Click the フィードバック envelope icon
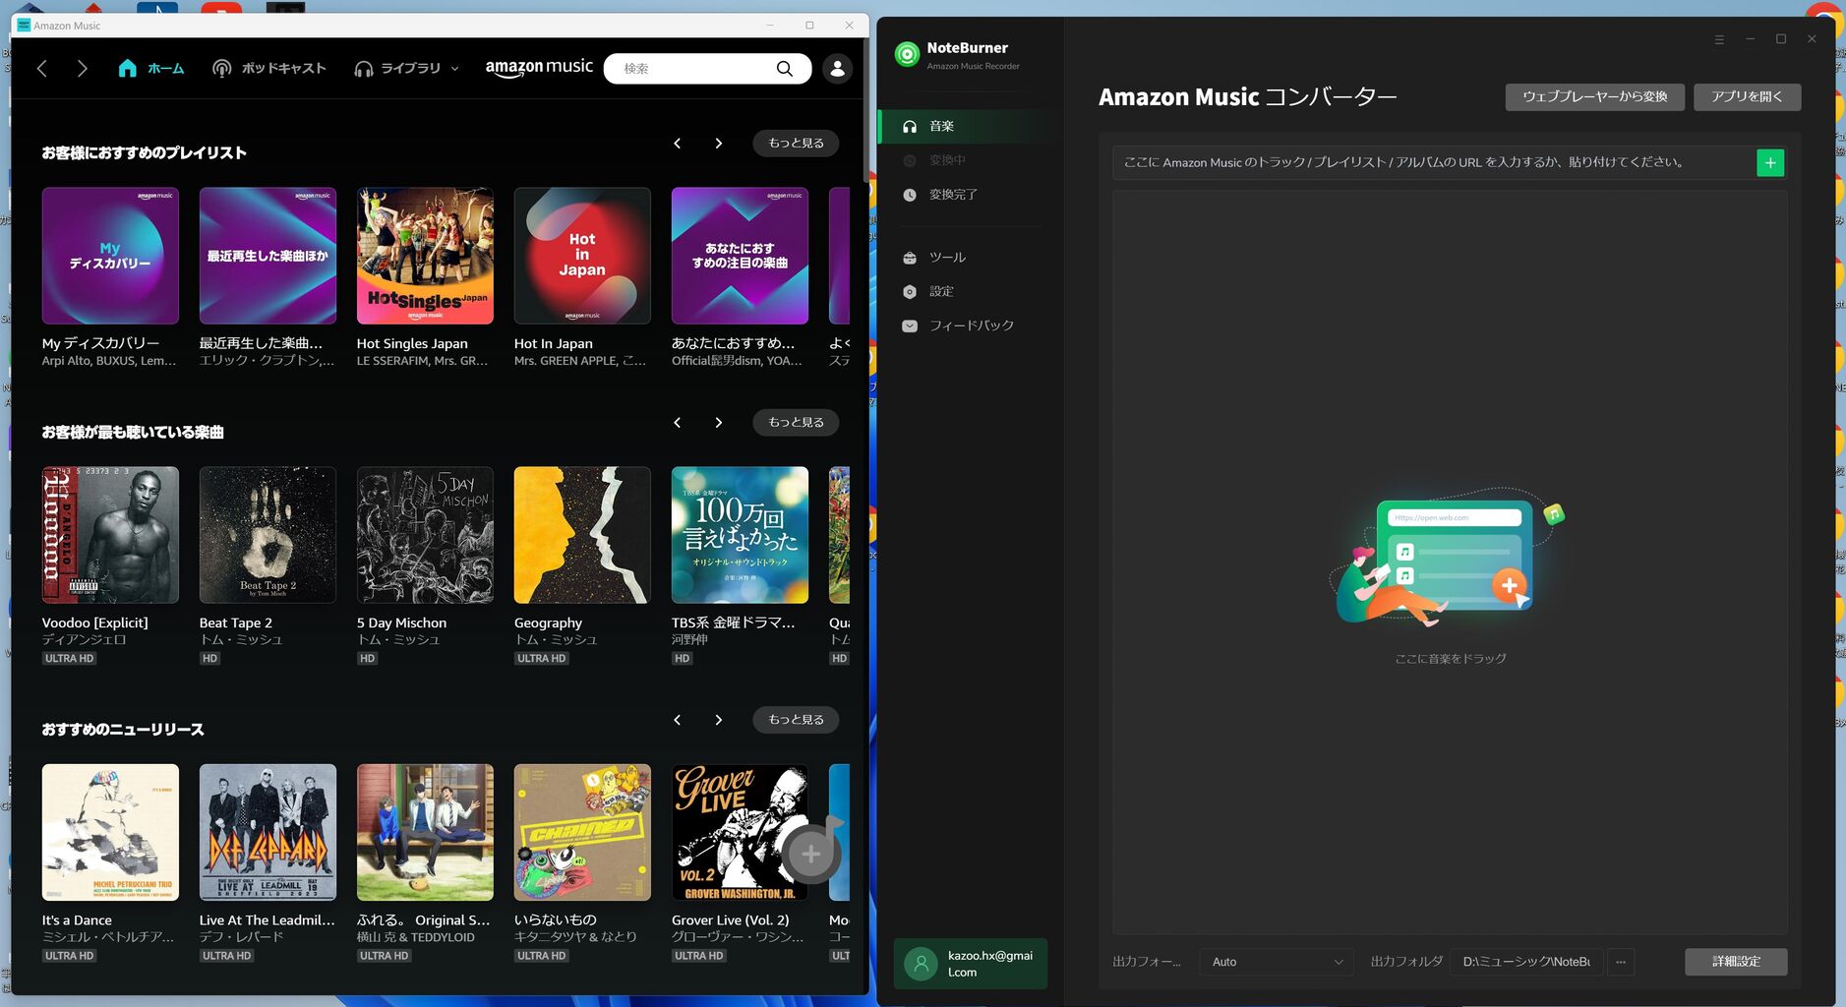 pos(909,325)
